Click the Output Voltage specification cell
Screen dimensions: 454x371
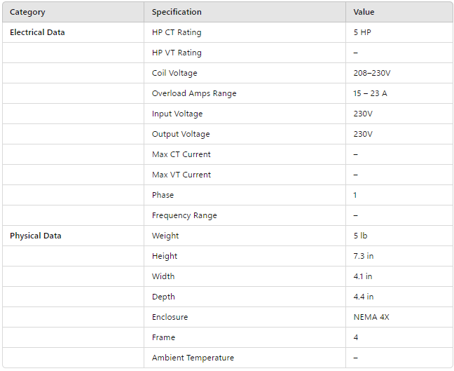point(181,134)
